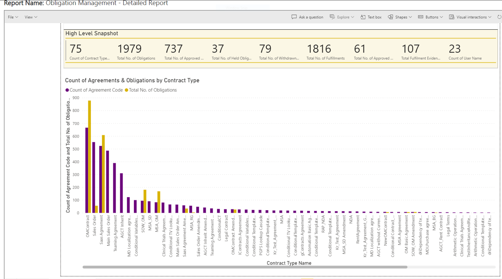Toggle Total No. of Obligations legend item
Image resolution: width=502 pixels, height=279 pixels.
coord(153,90)
